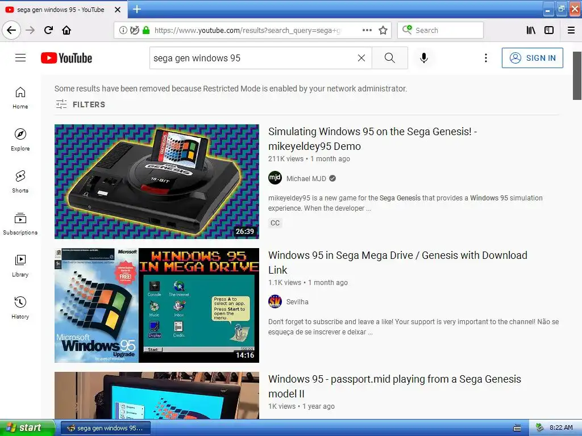This screenshot has width=582, height=436.
Task: Reload the page with the refresh icon
Action: point(49,30)
